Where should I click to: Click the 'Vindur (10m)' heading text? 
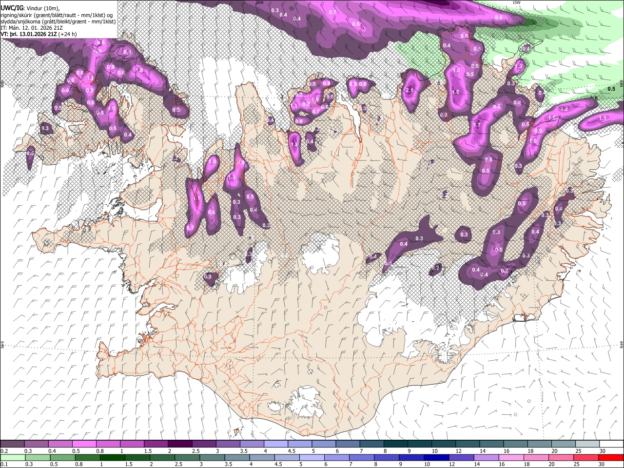pyautogui.click(x=43, y=8)
